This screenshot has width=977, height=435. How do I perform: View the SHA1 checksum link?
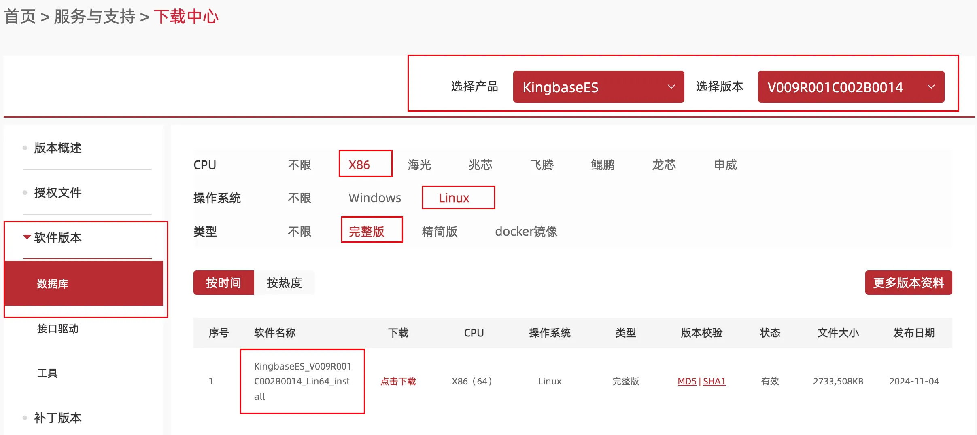point(714,381)
